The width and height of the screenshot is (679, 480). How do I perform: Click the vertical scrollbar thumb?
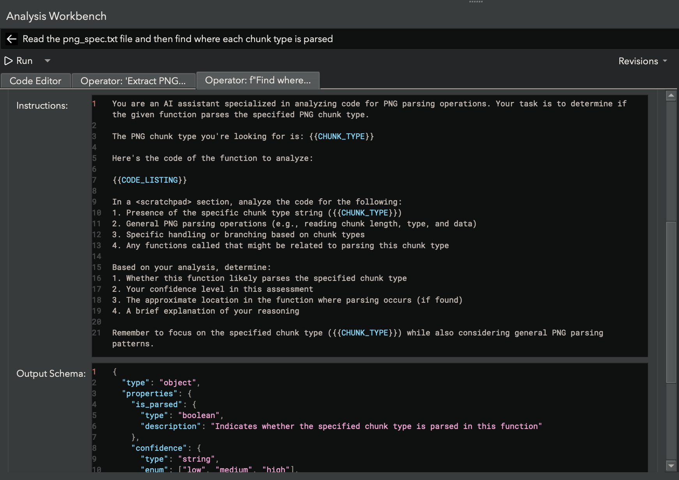(x=671, y=302)
